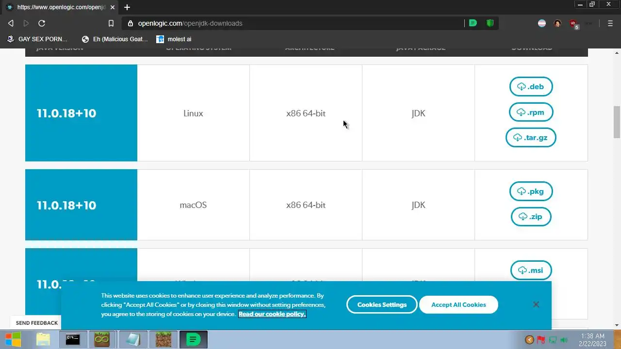Click JDK in the Linux row
The width and height of the screenshot is (621, 349).
coord(418,113)
